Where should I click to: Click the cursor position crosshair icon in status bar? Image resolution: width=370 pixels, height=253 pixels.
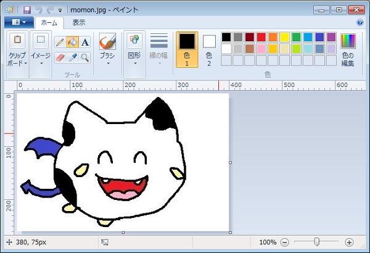click(x=9, y=242)
